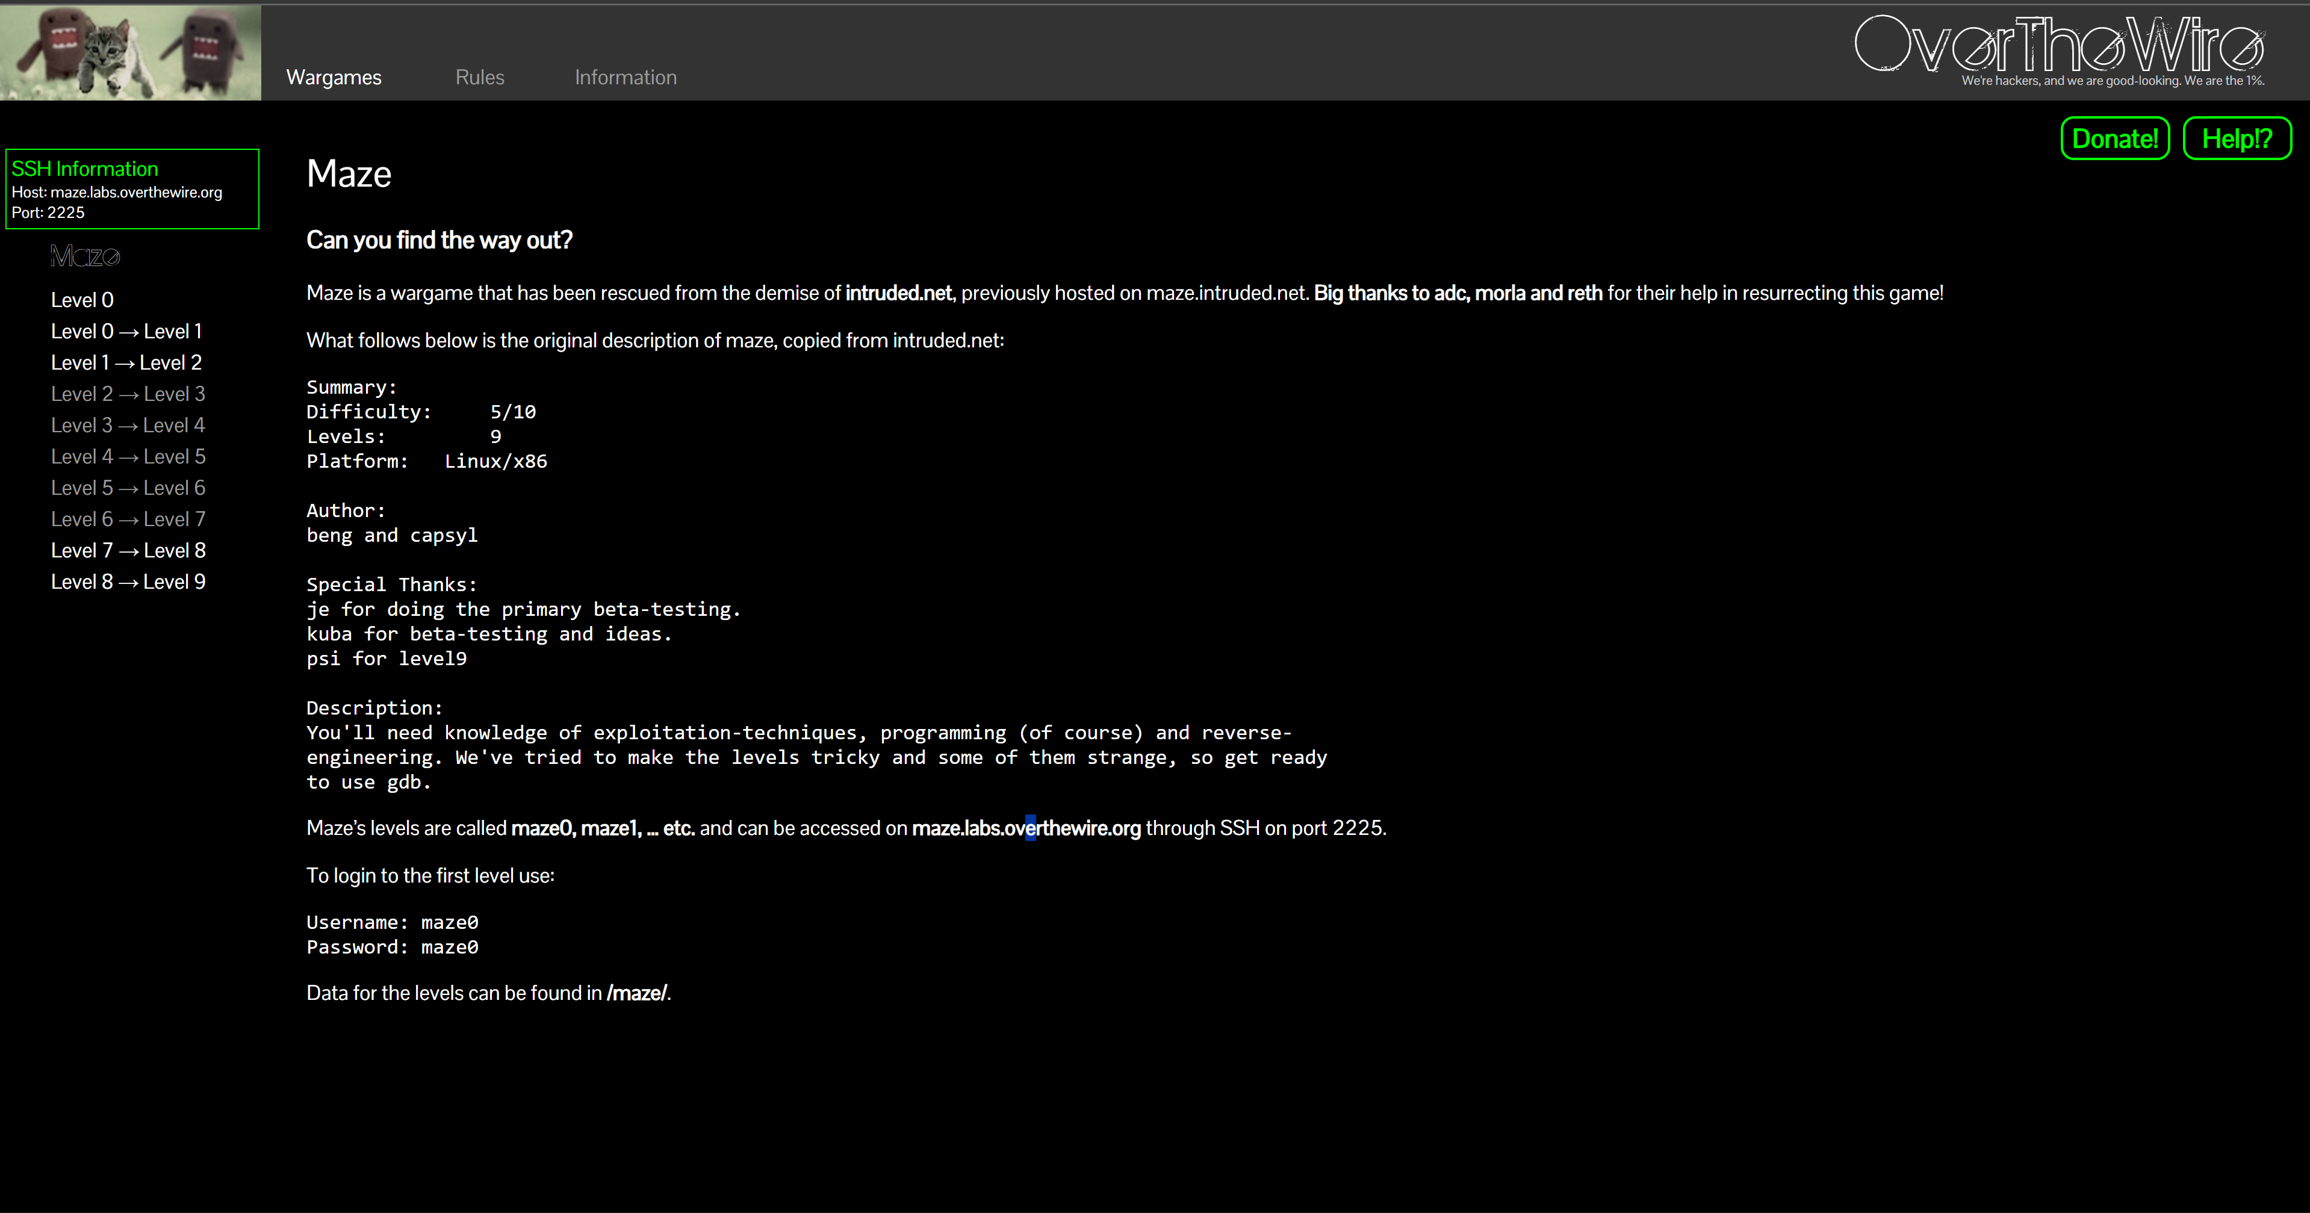
Task: Open the Information menu
Action: pos(625,77)
